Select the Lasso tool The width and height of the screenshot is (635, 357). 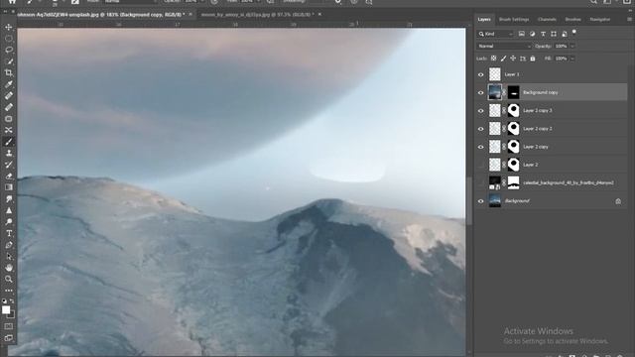(x=9, y=50)
